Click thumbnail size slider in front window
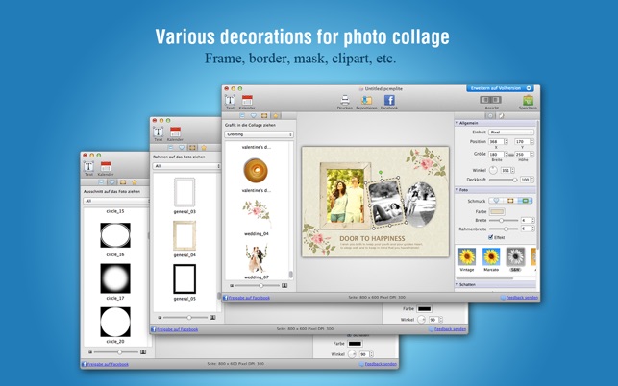This screenshot has width=618, height=386. (x=259, y=285)
